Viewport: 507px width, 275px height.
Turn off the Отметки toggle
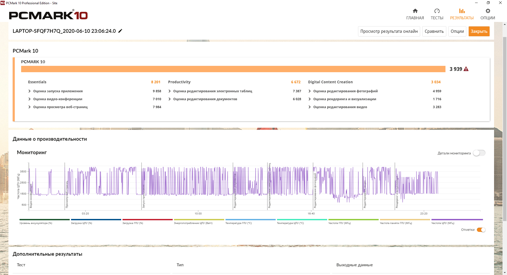pyautogui.click(x=481, y=230)
